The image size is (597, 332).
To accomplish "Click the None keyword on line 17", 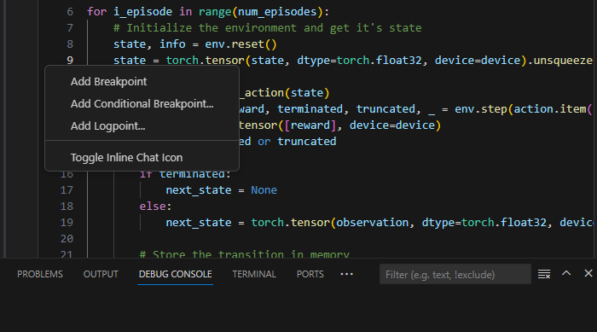I will [264, 190].
